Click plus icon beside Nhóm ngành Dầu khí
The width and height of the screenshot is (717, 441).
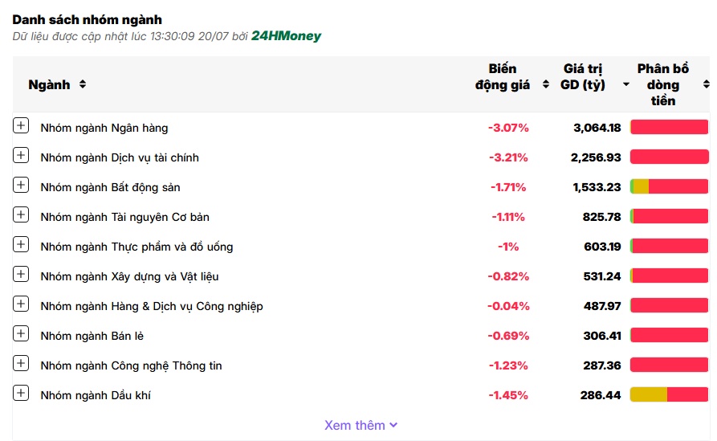click(21, 393)
